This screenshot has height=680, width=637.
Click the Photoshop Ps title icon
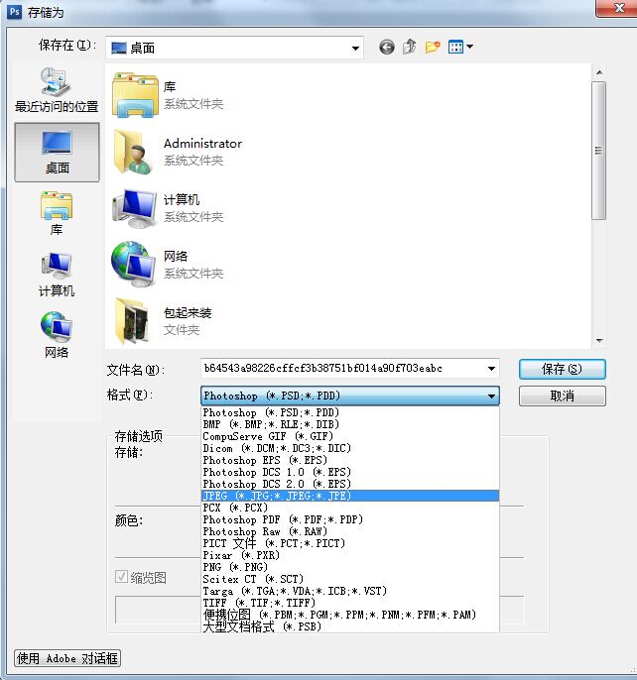coord(14,11)
